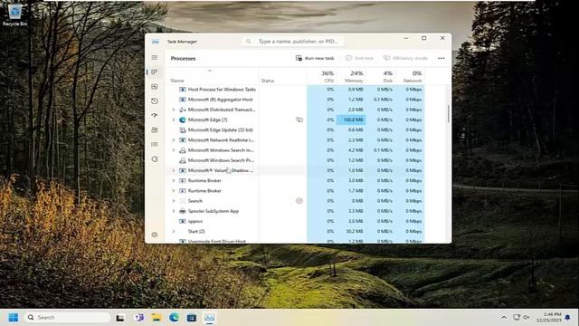Open File Explorer from the taskbar
579x326 pixels.
coord(157,318)
